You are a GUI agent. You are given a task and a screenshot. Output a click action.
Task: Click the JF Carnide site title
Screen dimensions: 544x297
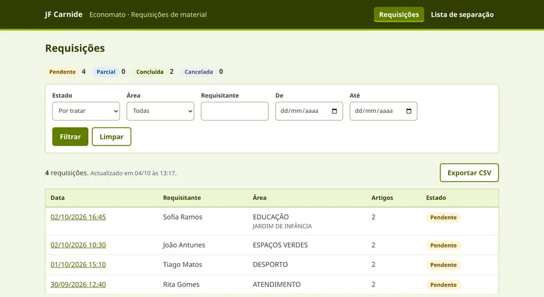coord(63,14)
